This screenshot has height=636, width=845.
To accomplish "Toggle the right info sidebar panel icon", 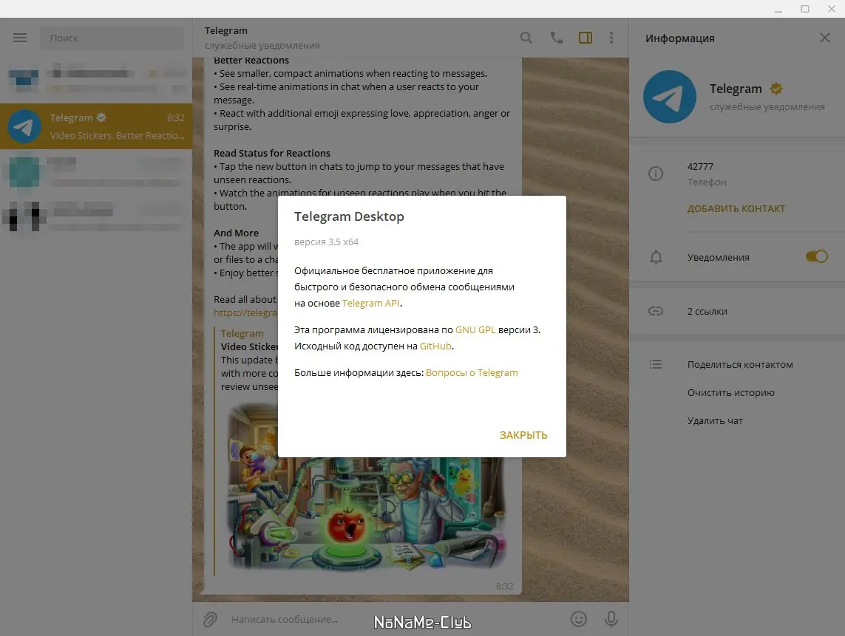I will click(586, 38).
